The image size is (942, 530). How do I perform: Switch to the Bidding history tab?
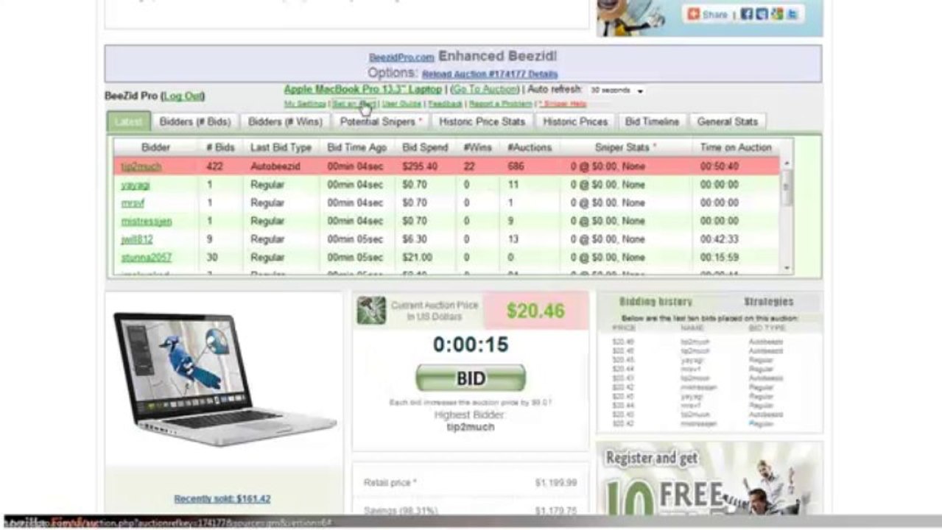(655, 302)
